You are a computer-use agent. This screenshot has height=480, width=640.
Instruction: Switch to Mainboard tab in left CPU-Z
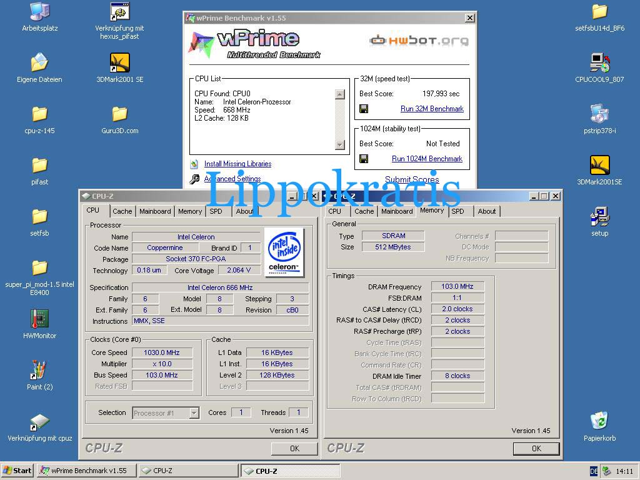[155, 211]
